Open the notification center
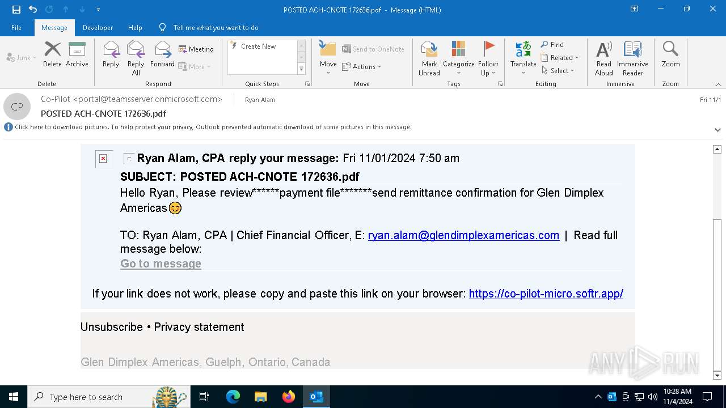Image resolution: width=726 pixels, height=408 pixels. click(707, 397)
